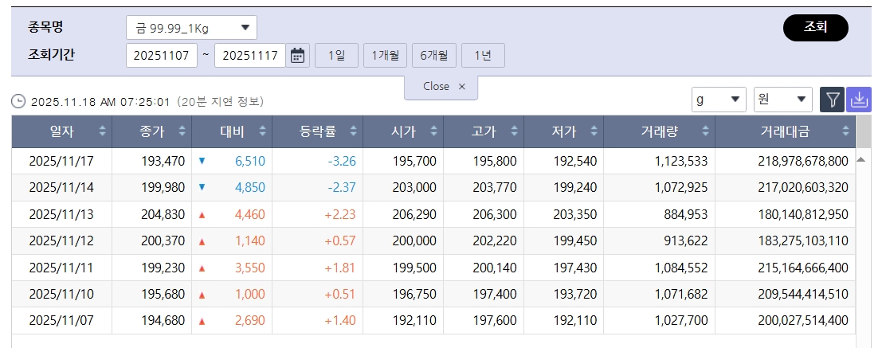Click change value 6,510
The width and height of the screenshot is (882, 348).
[x=250, y=162]
